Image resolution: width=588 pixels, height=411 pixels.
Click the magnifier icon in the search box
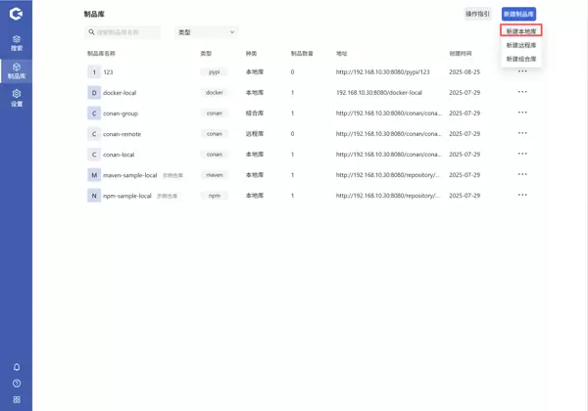91,32
